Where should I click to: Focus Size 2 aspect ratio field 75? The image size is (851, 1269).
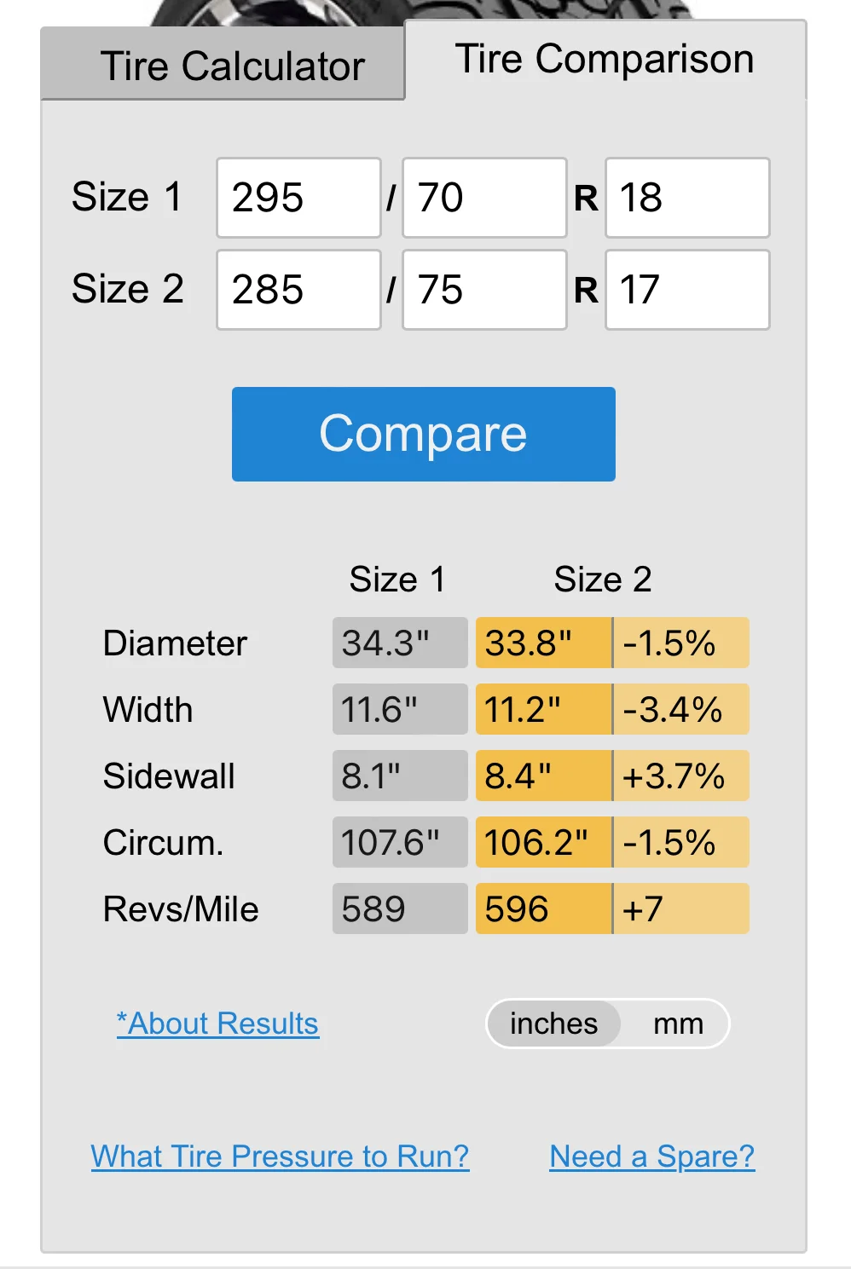pyautogui.click(x=483, y=290)
